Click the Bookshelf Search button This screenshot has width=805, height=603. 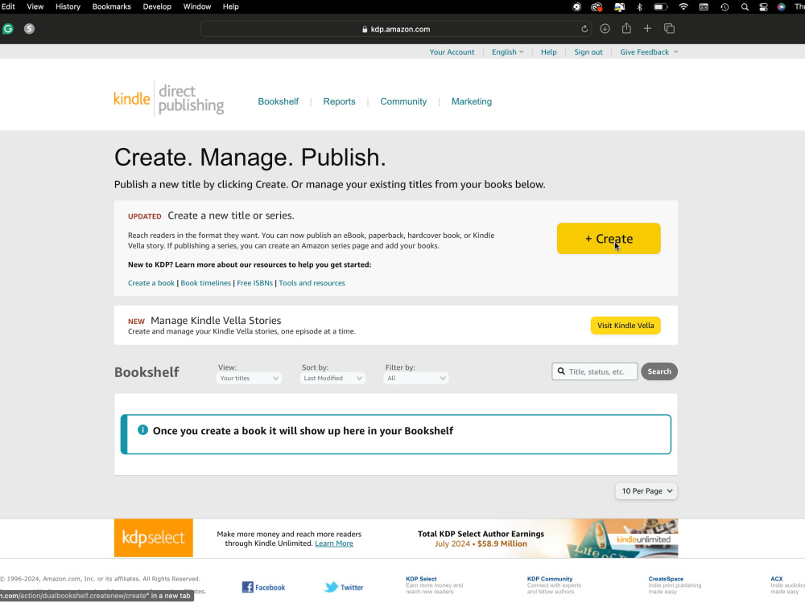(x=659, y=371)
